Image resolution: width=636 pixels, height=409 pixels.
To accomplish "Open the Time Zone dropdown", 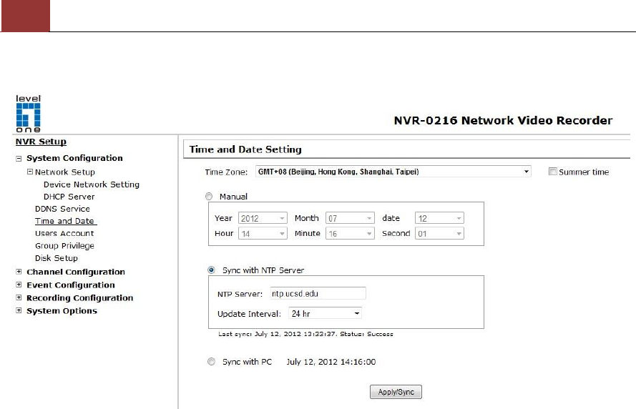I will pos(393,172).
